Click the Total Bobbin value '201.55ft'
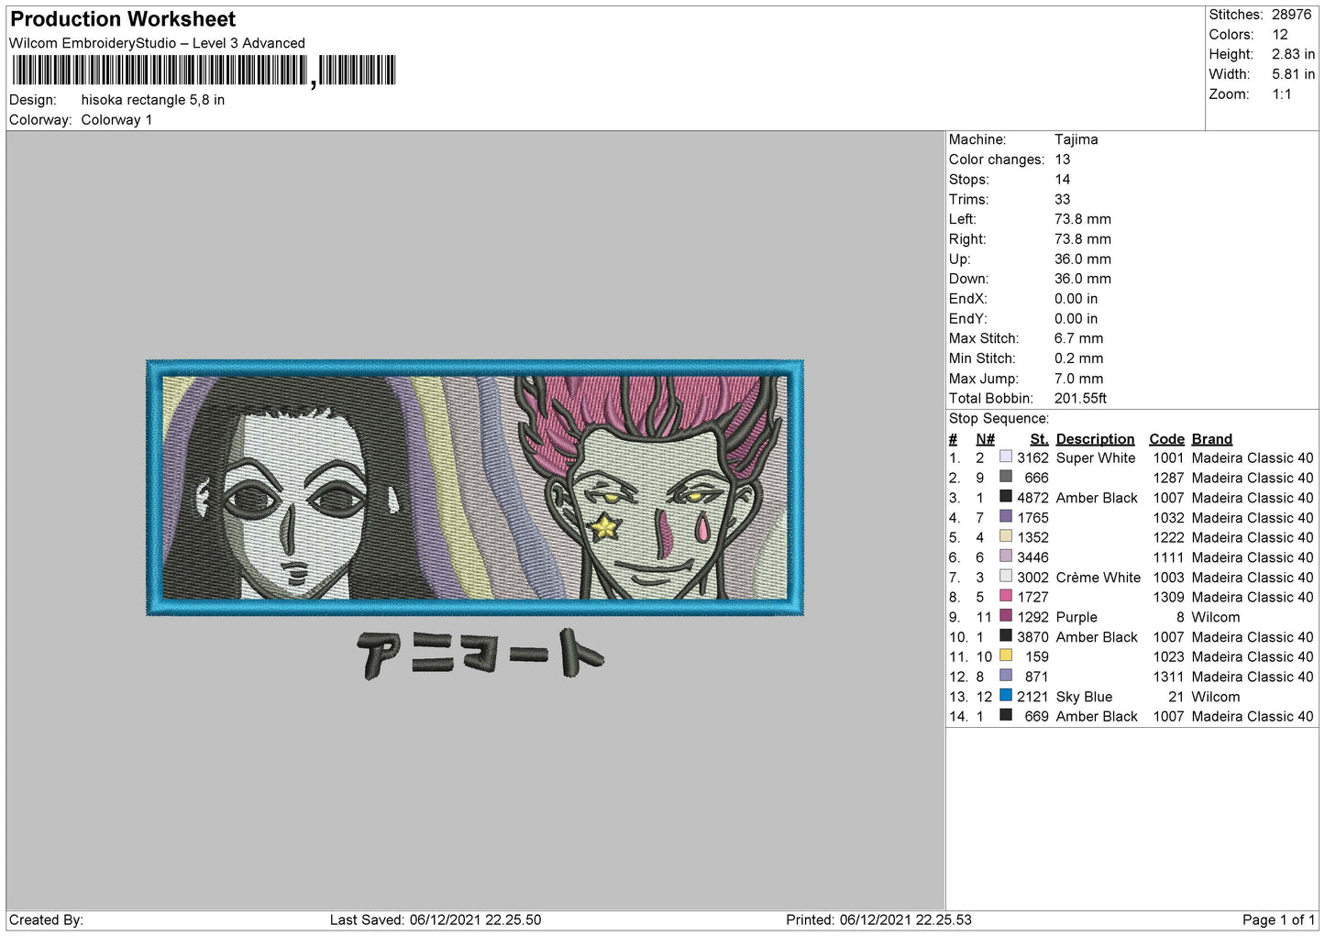This screenshot has height=936, width=1325. [x=1080, y=399]
